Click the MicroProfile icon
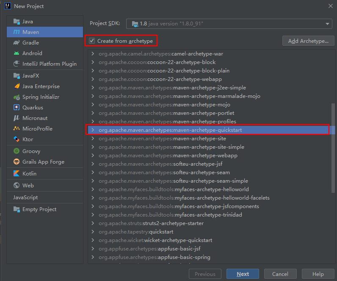 pyautogui.click(x=17, y=129)
